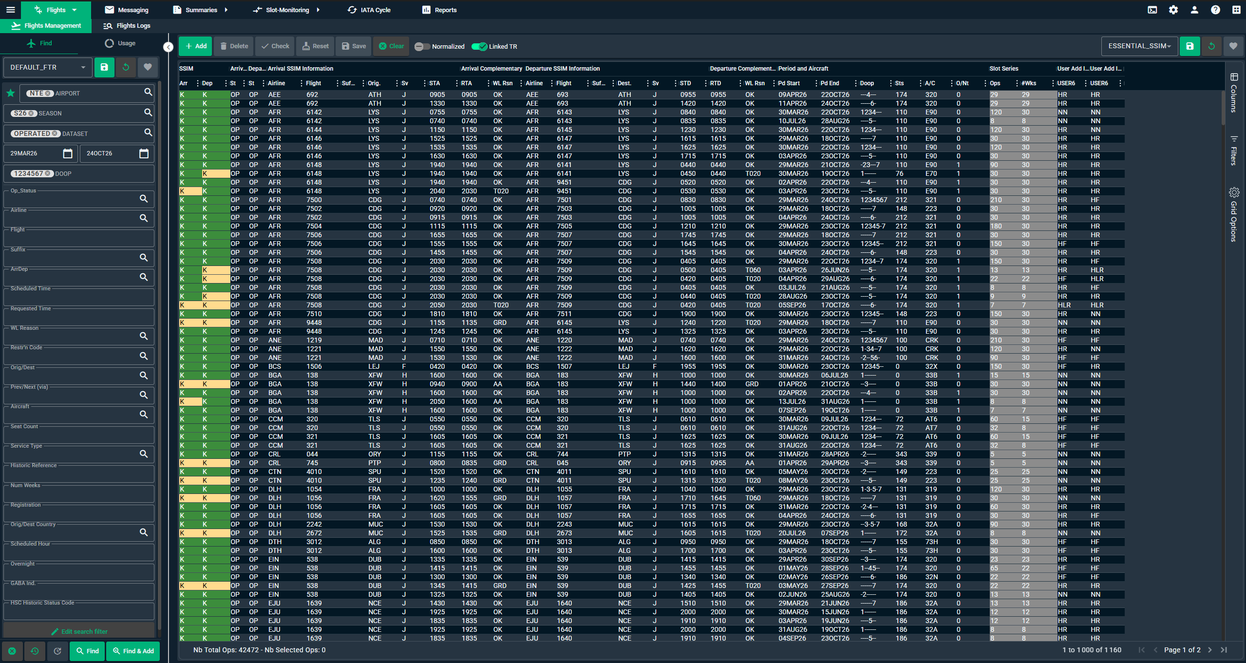Save the DEFAULT_FTR filter with green disk icon
Viewport: 1246px width, 663px height.
pyautogui.click(x=104, y=67)
